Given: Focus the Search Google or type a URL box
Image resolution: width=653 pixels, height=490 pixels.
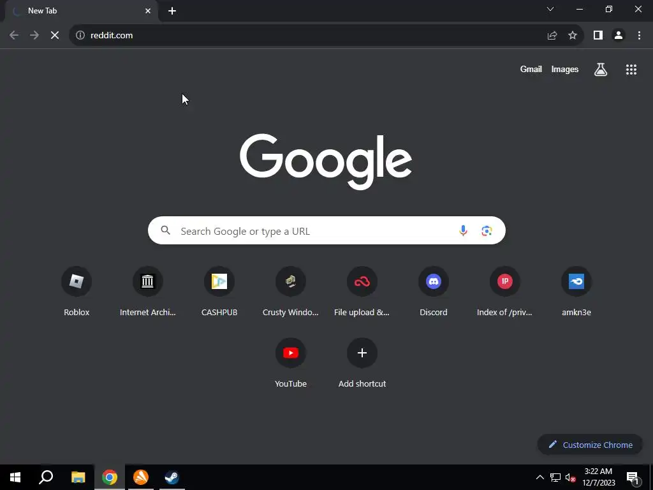Looking at the screenshot, I should coord(326,230).
